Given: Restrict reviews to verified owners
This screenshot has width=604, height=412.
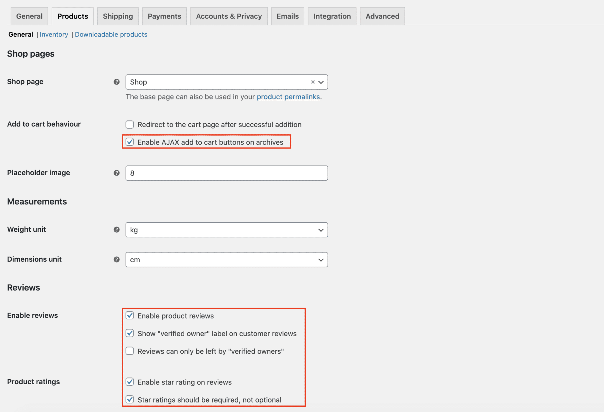Looking at the screenshot, I should pos(130,351).
